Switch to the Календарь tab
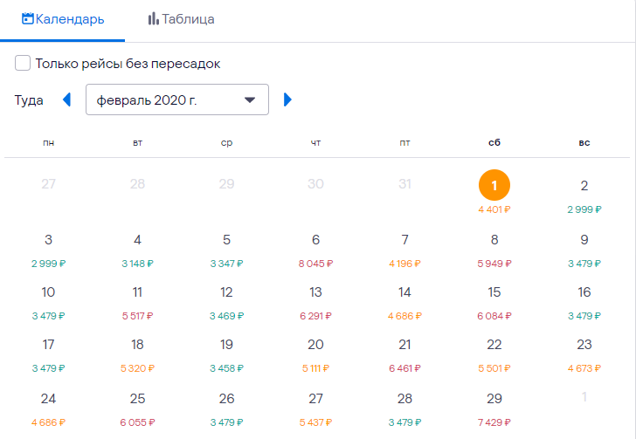636x439 pixels. tap(62, 19)
